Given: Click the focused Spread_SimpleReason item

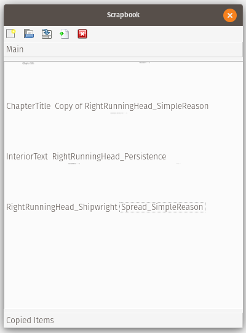Looking at the screenshot, I should pyautogui.click(x=162, y=207).
